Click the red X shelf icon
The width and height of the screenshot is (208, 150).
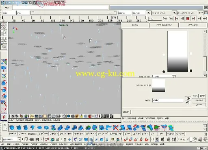click(x=115, y=128)
